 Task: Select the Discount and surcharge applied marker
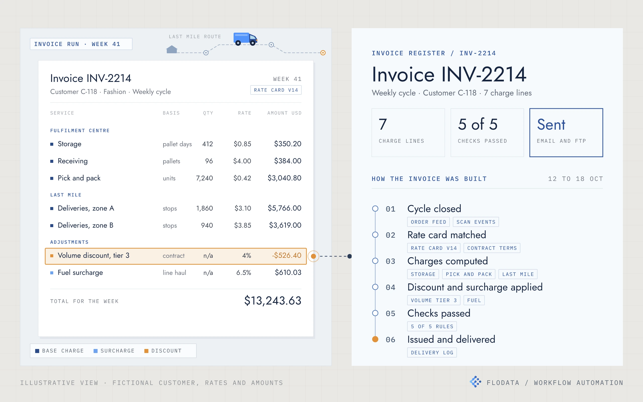(x=375, y=287)
